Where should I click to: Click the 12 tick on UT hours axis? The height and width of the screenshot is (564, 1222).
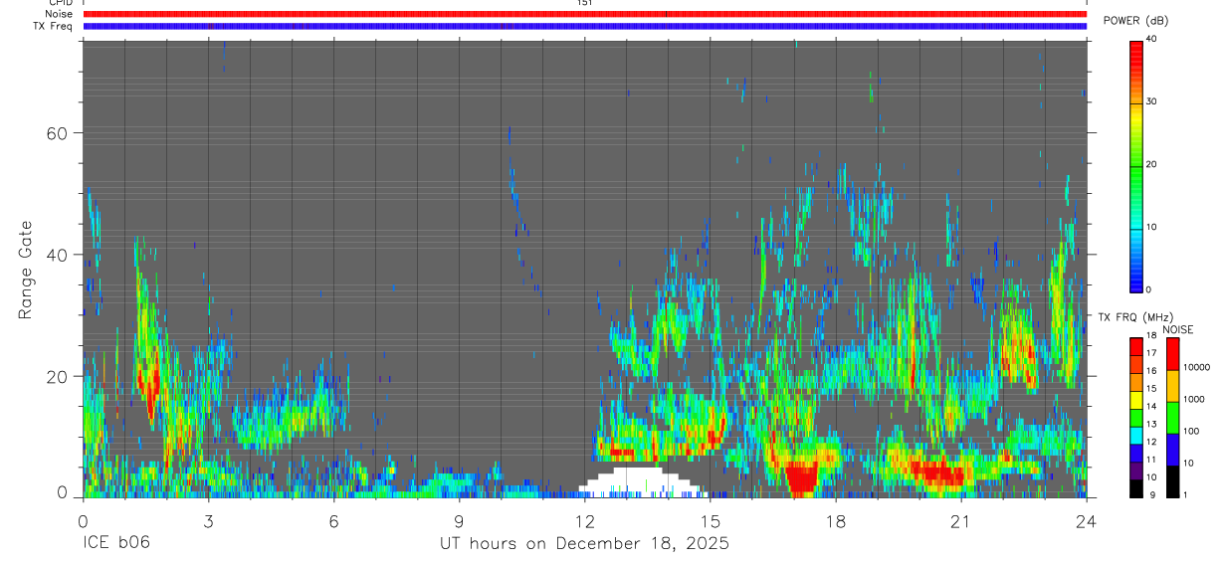point(584,520)
